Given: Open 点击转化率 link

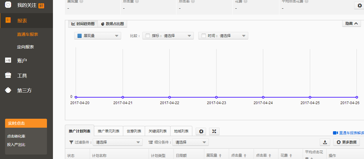Looking at the screenshot, I should (x=16, y=136).
